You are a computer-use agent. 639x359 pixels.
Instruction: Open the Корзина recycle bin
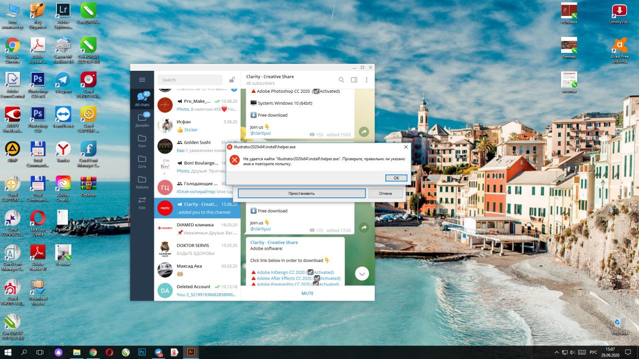(x=620, y=325)
